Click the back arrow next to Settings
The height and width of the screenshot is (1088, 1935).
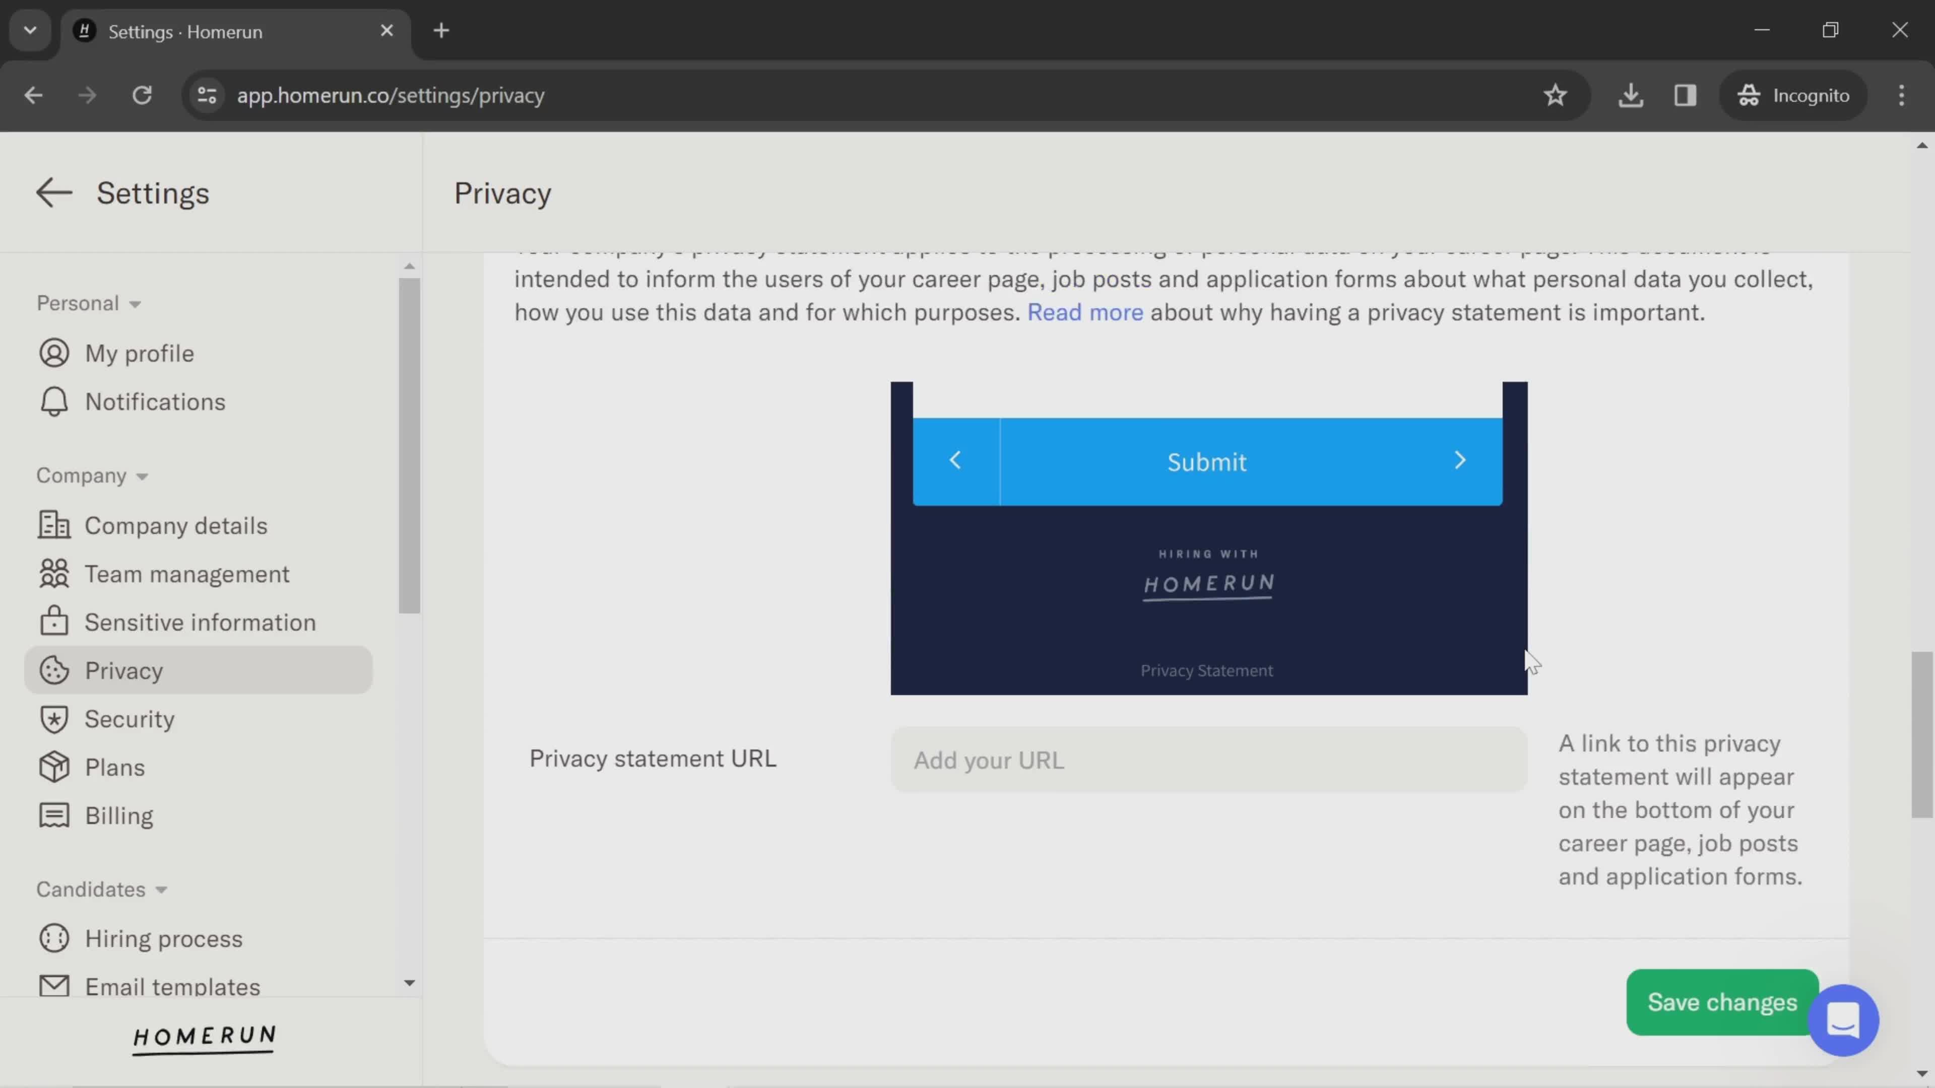point(54,193)
